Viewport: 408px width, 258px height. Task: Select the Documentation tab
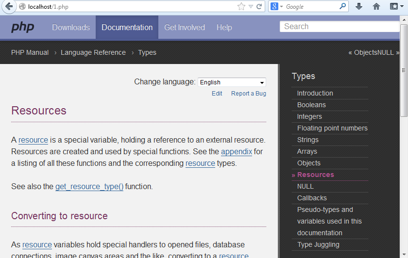(127, 28)
